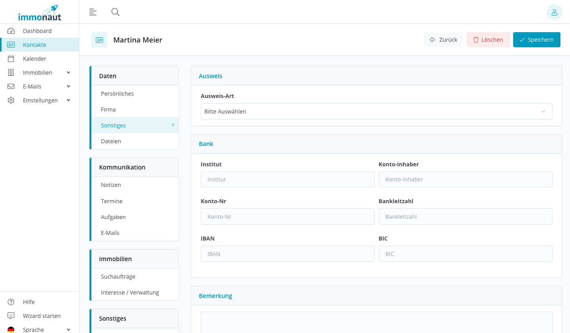Screen dimensions: 570x333
Task: Click the Kalender calendar icon
Action: click(x=11, y=59)
